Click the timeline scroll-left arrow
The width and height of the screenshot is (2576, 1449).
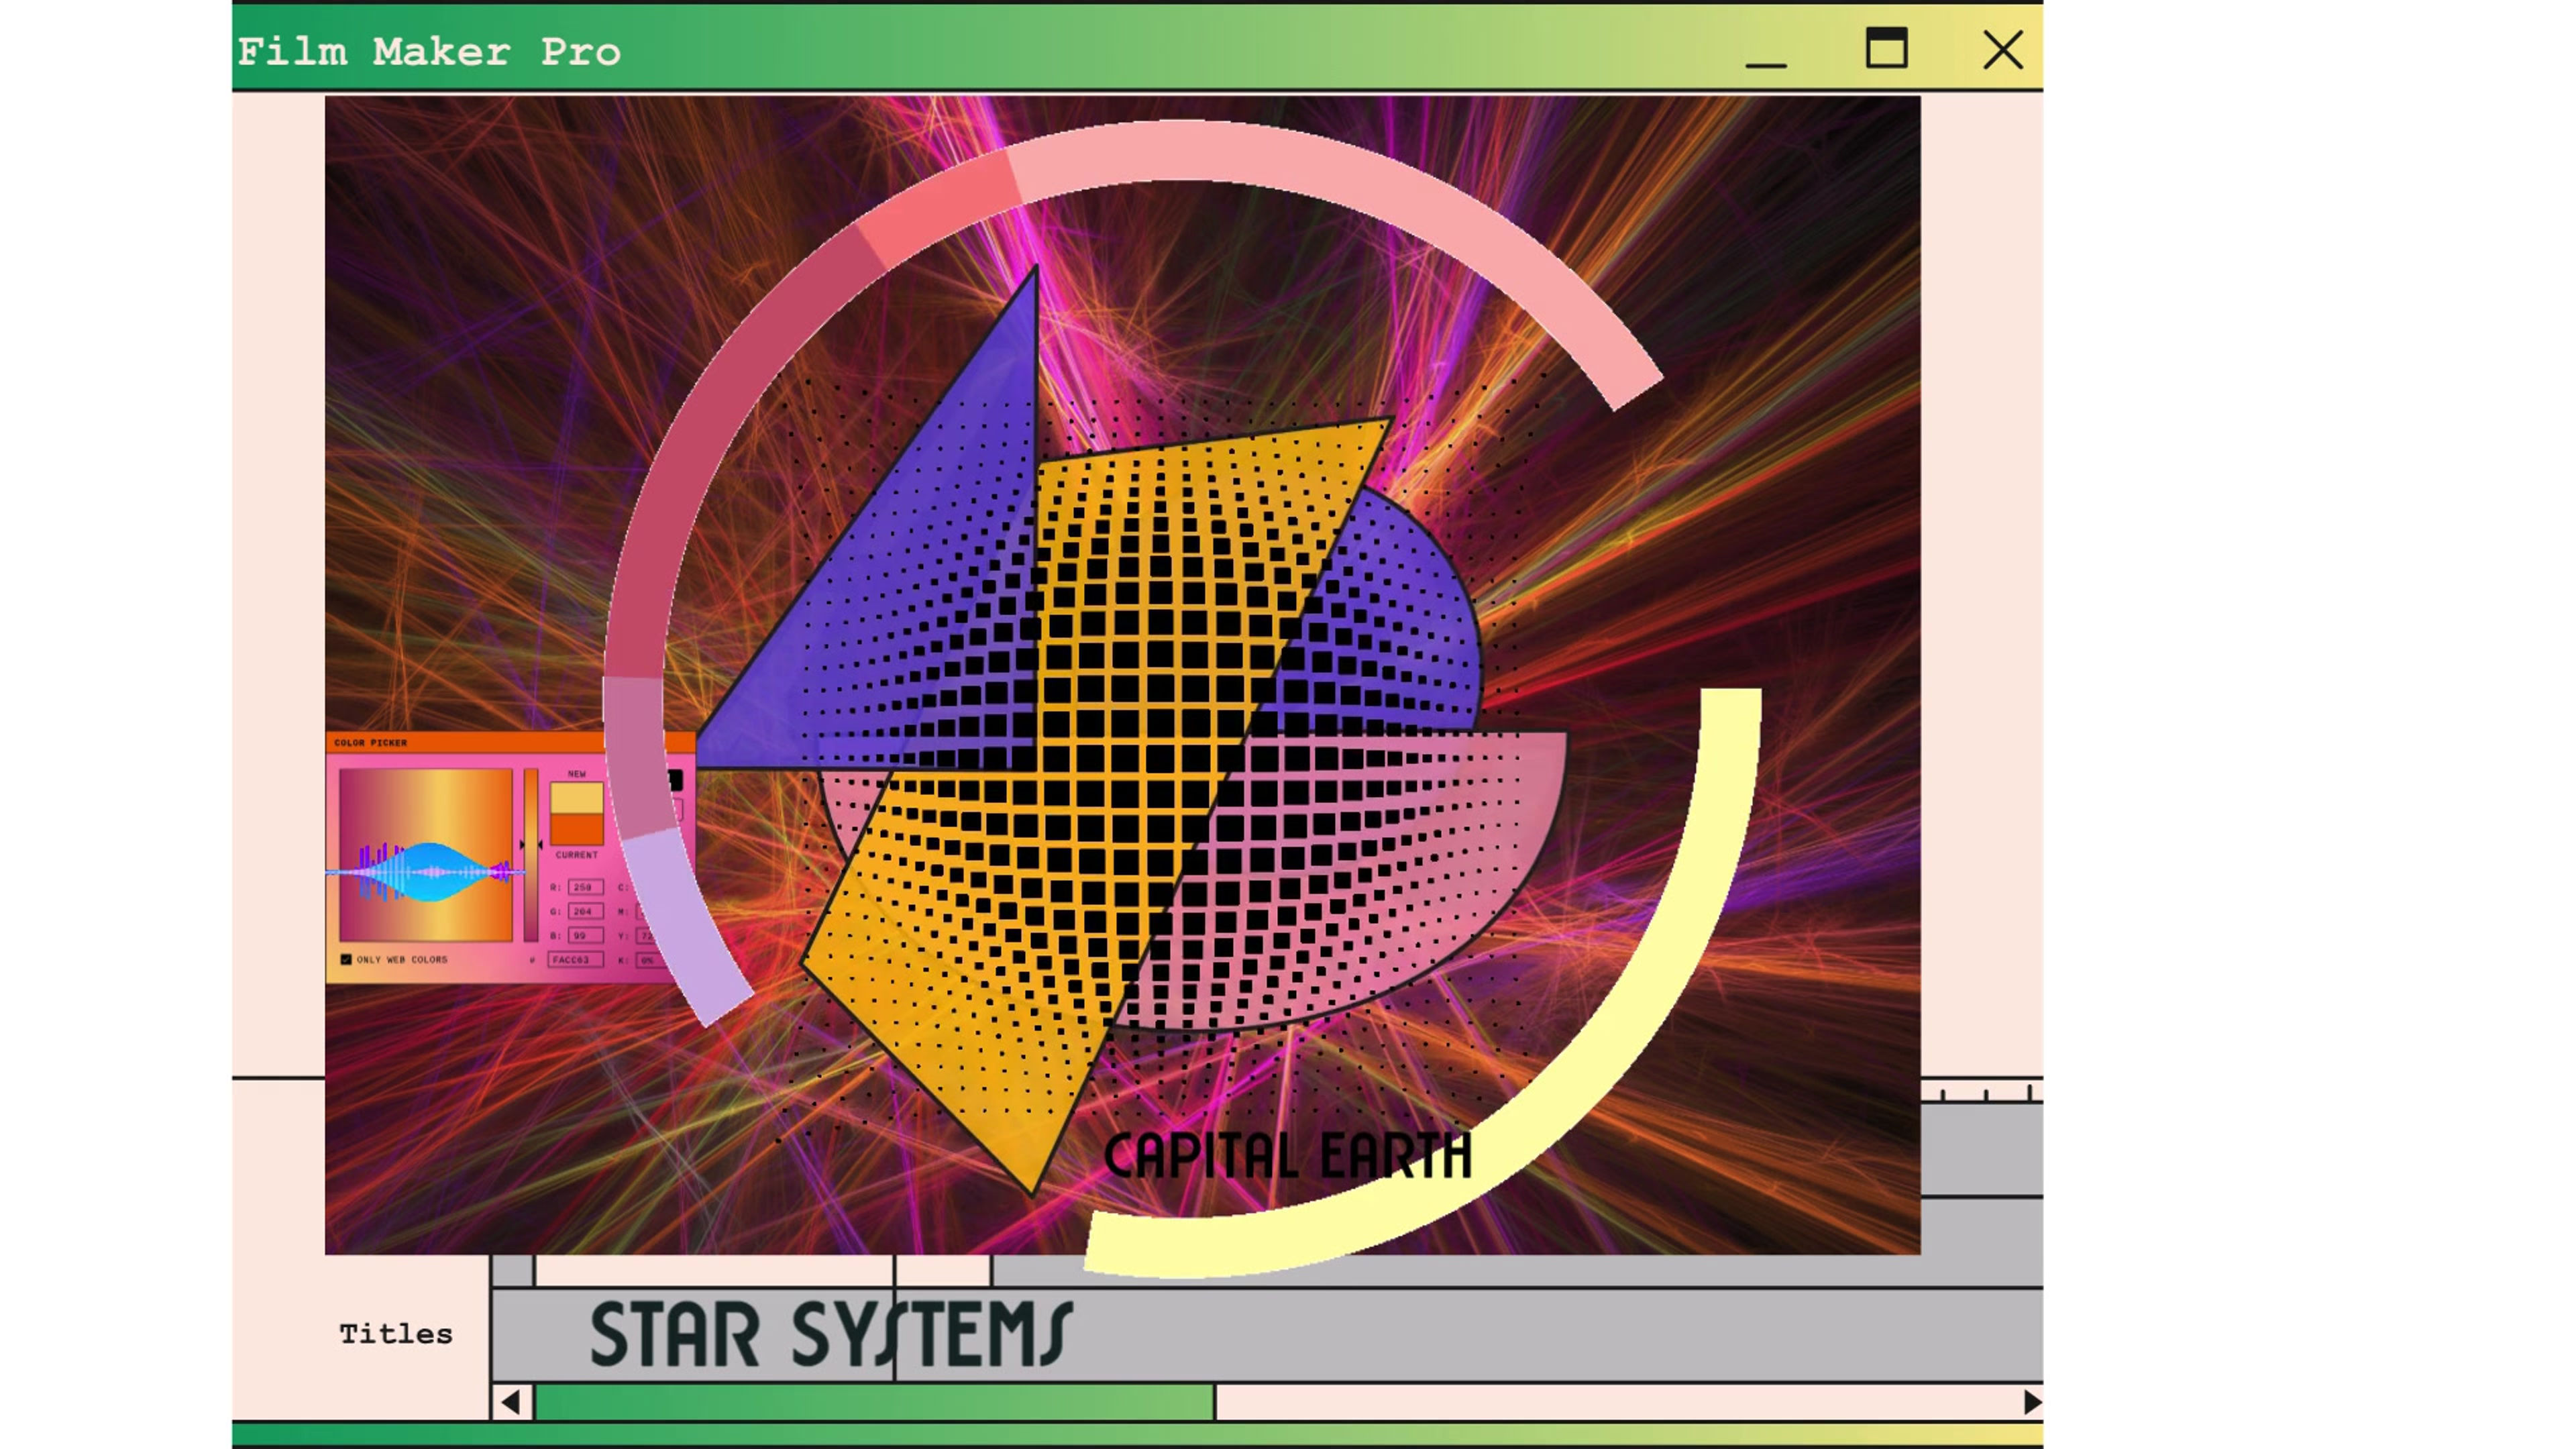click(x=511, y=1402)
